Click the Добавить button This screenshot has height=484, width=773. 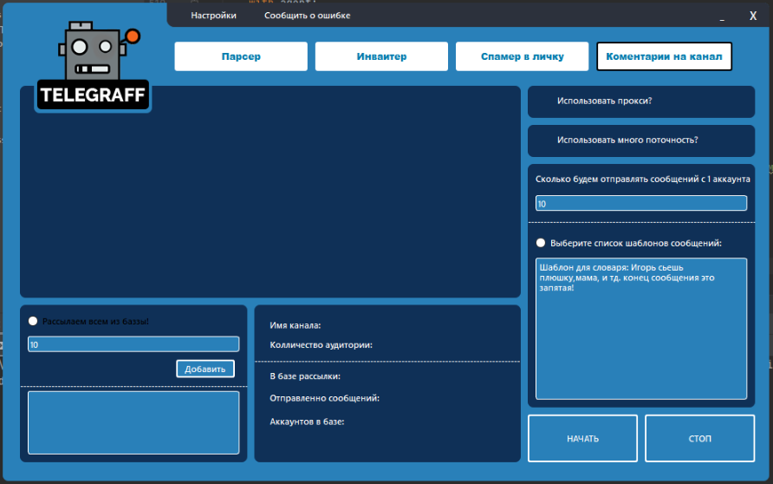(205, 369)
